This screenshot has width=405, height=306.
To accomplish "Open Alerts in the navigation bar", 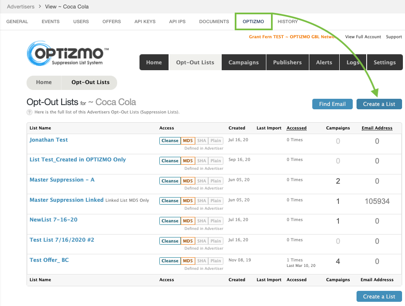I will 324,62.
